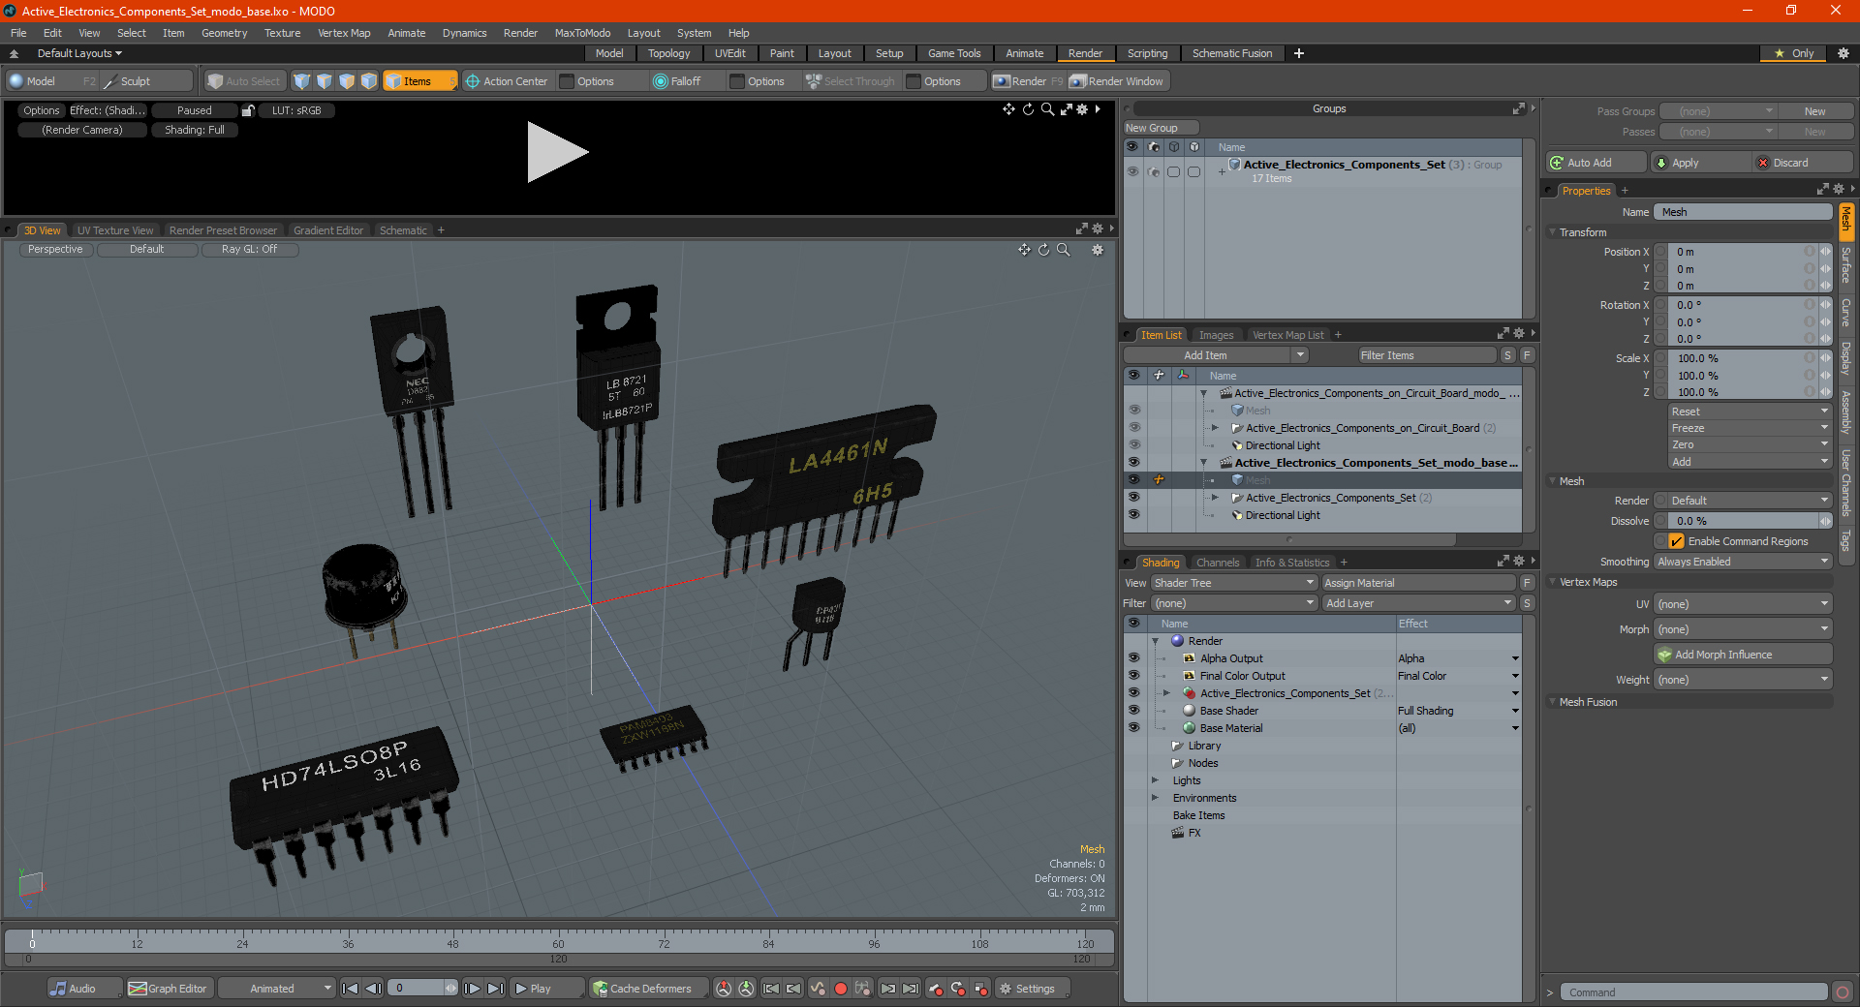Select Vertices selection mode cube icon
This screenshot has width=1860, height=1007.
301,81
